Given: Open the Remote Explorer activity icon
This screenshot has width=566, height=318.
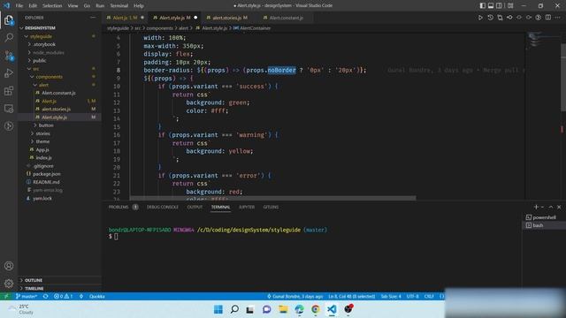Looking at the screenshot, I should tap(9, 109).
